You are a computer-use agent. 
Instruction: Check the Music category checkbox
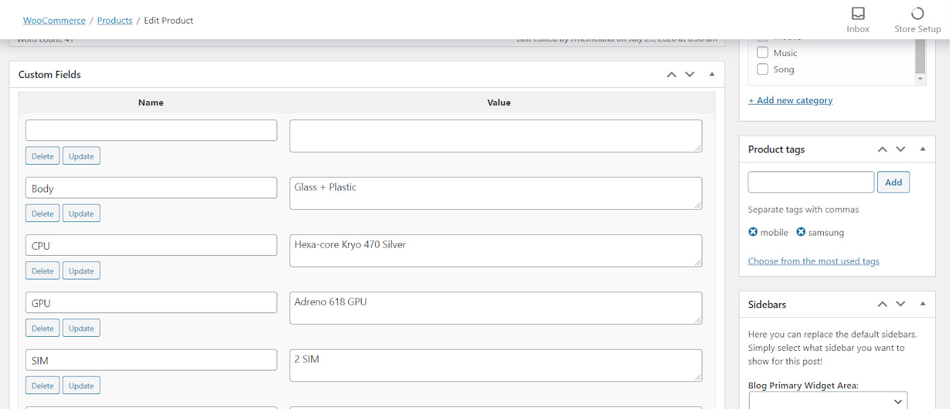pos(762,53)
